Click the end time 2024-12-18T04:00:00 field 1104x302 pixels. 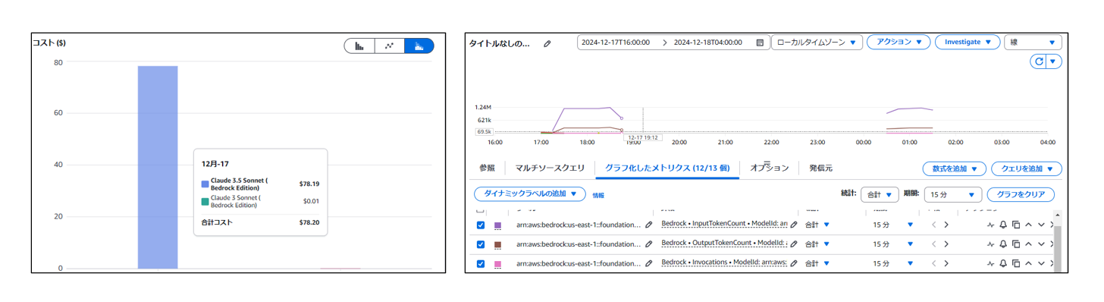click(x=708, y=42)
